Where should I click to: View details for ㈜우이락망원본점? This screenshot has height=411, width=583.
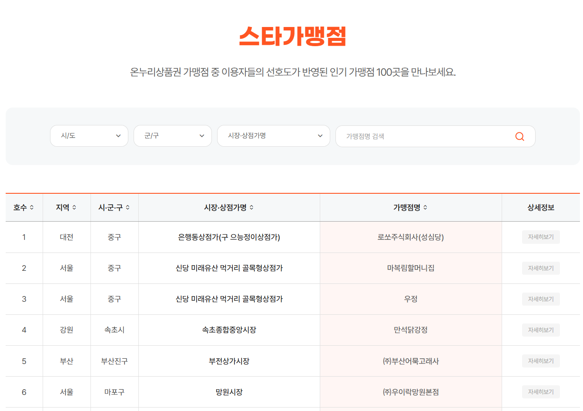pos(541,391)
